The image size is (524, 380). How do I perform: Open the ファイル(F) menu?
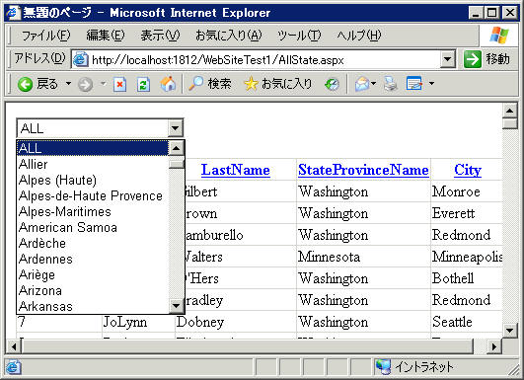click(x=45, y=36)
